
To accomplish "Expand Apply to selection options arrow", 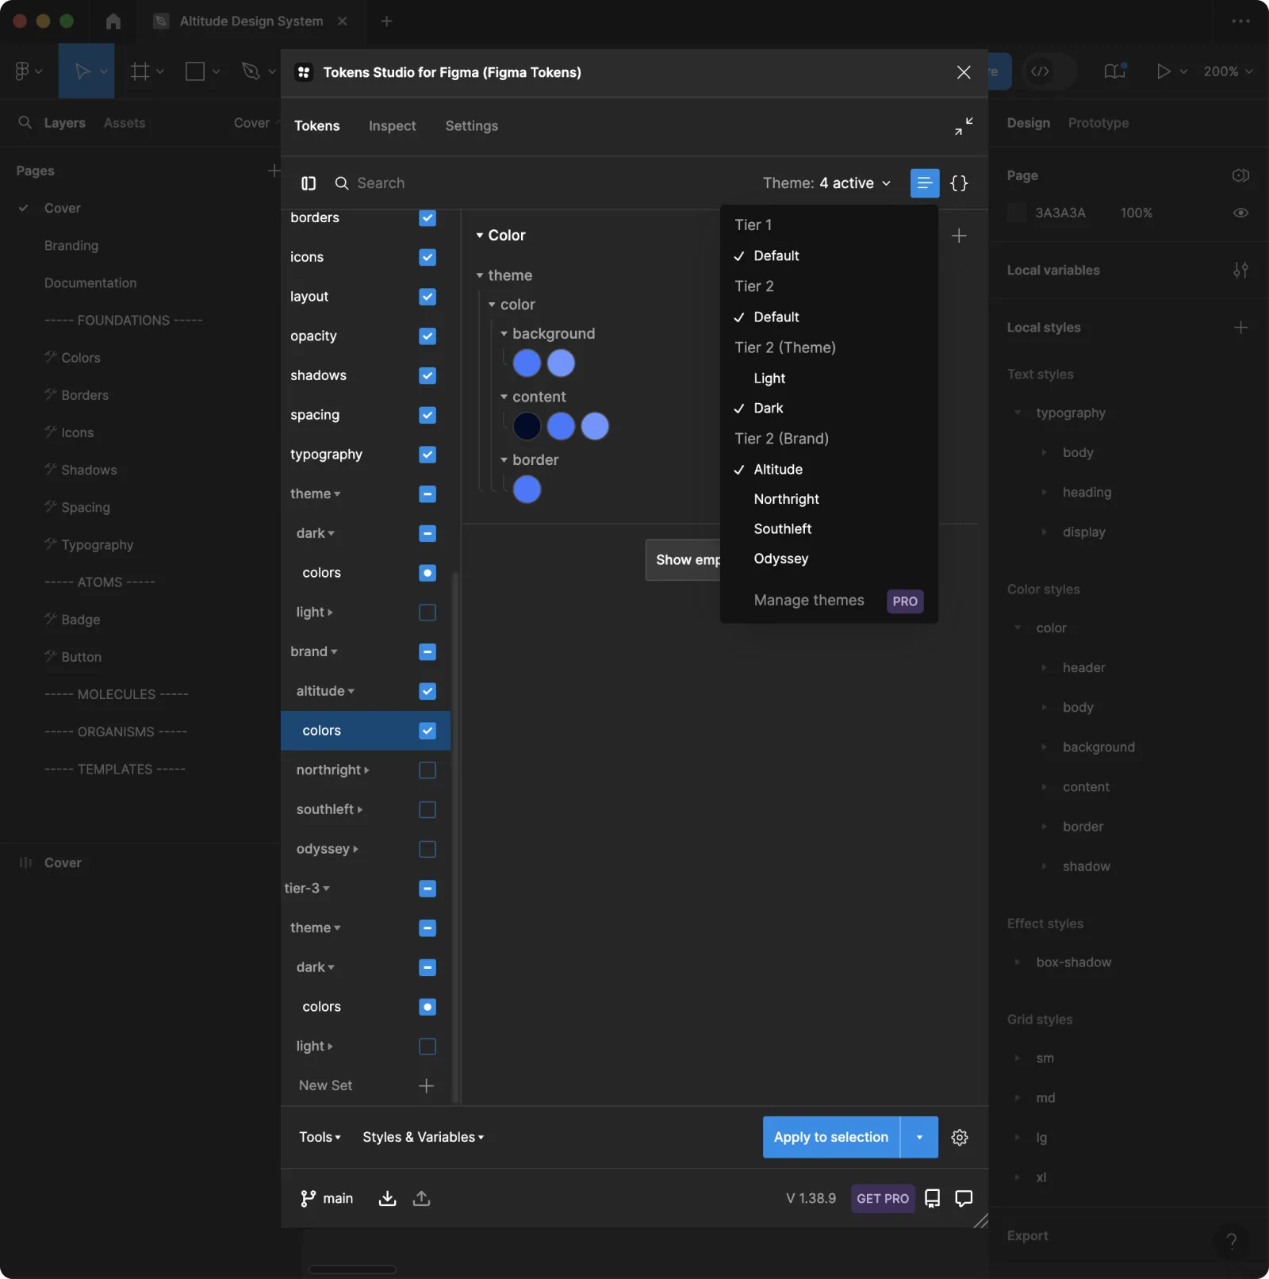I will click(x=920, y=1137).
